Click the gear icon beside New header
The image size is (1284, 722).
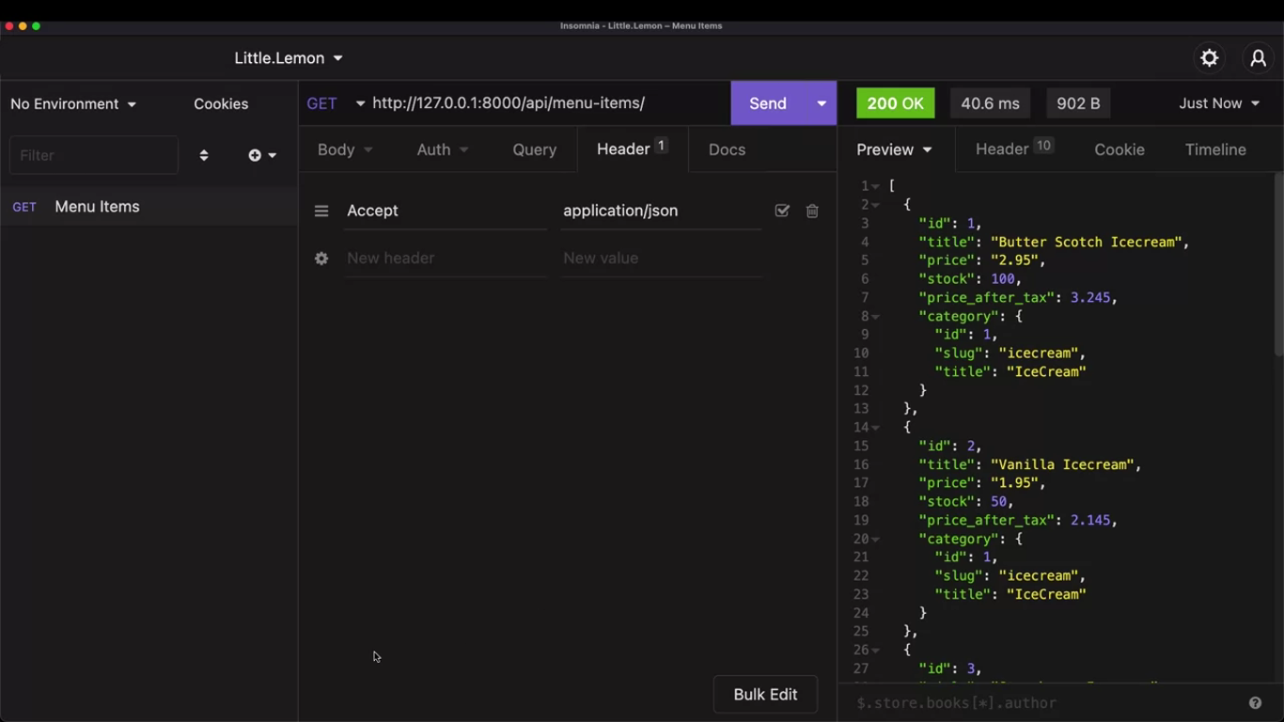pyautogui.click(x=321, y=259)
